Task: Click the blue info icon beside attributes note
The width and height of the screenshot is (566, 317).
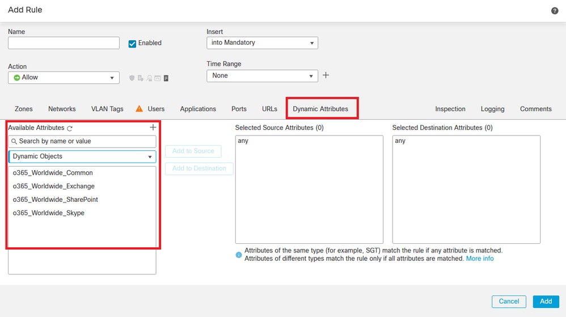Action: point(239,255)
